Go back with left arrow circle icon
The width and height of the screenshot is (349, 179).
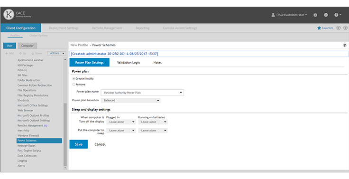[x=339, y=28]
